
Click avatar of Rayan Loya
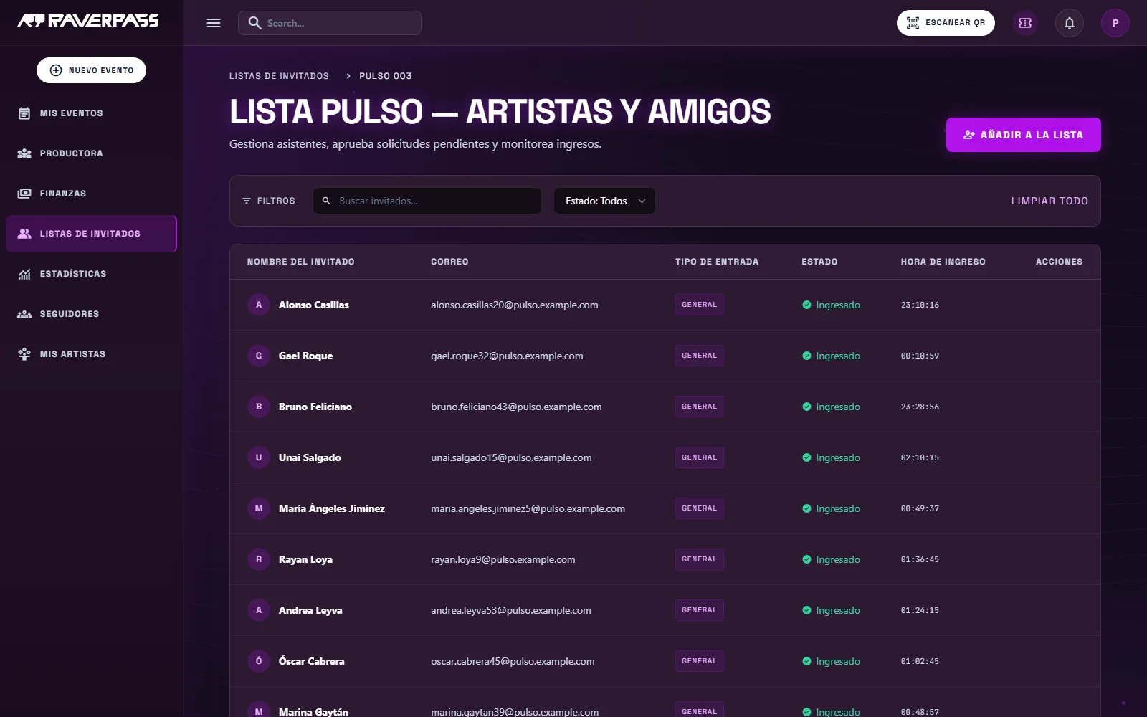(x=259, y=559)
